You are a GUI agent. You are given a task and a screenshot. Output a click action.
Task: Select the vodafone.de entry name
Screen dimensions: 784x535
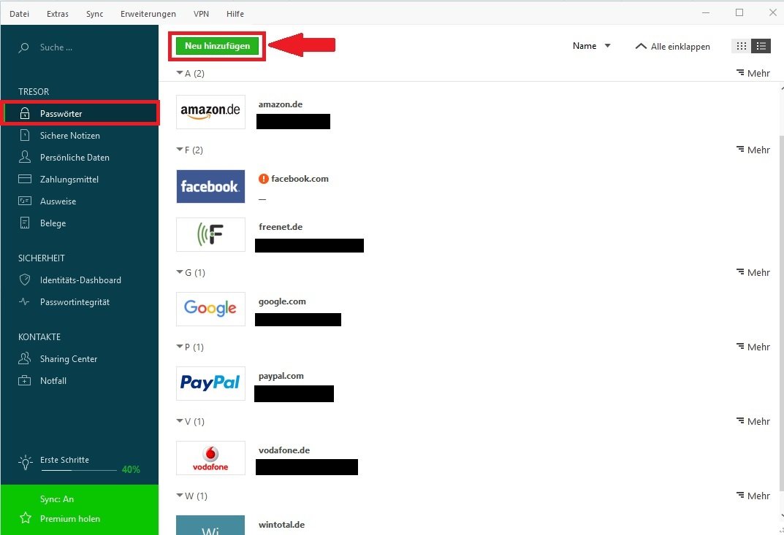pos(284,450)
